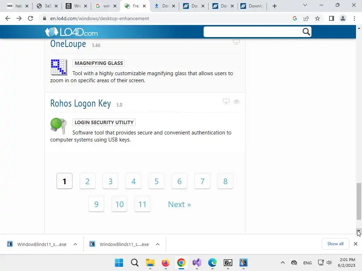The height and width of the screenshot is (271, 362).
Task: Close the Fre lo4d tab
Action: [x=144, y=6]
